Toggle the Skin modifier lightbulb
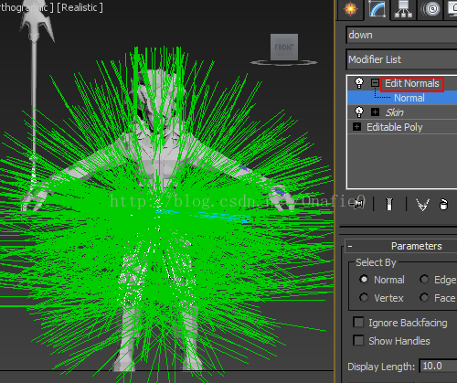The width and height of the screenshot is (457, 383). [359, 112]
